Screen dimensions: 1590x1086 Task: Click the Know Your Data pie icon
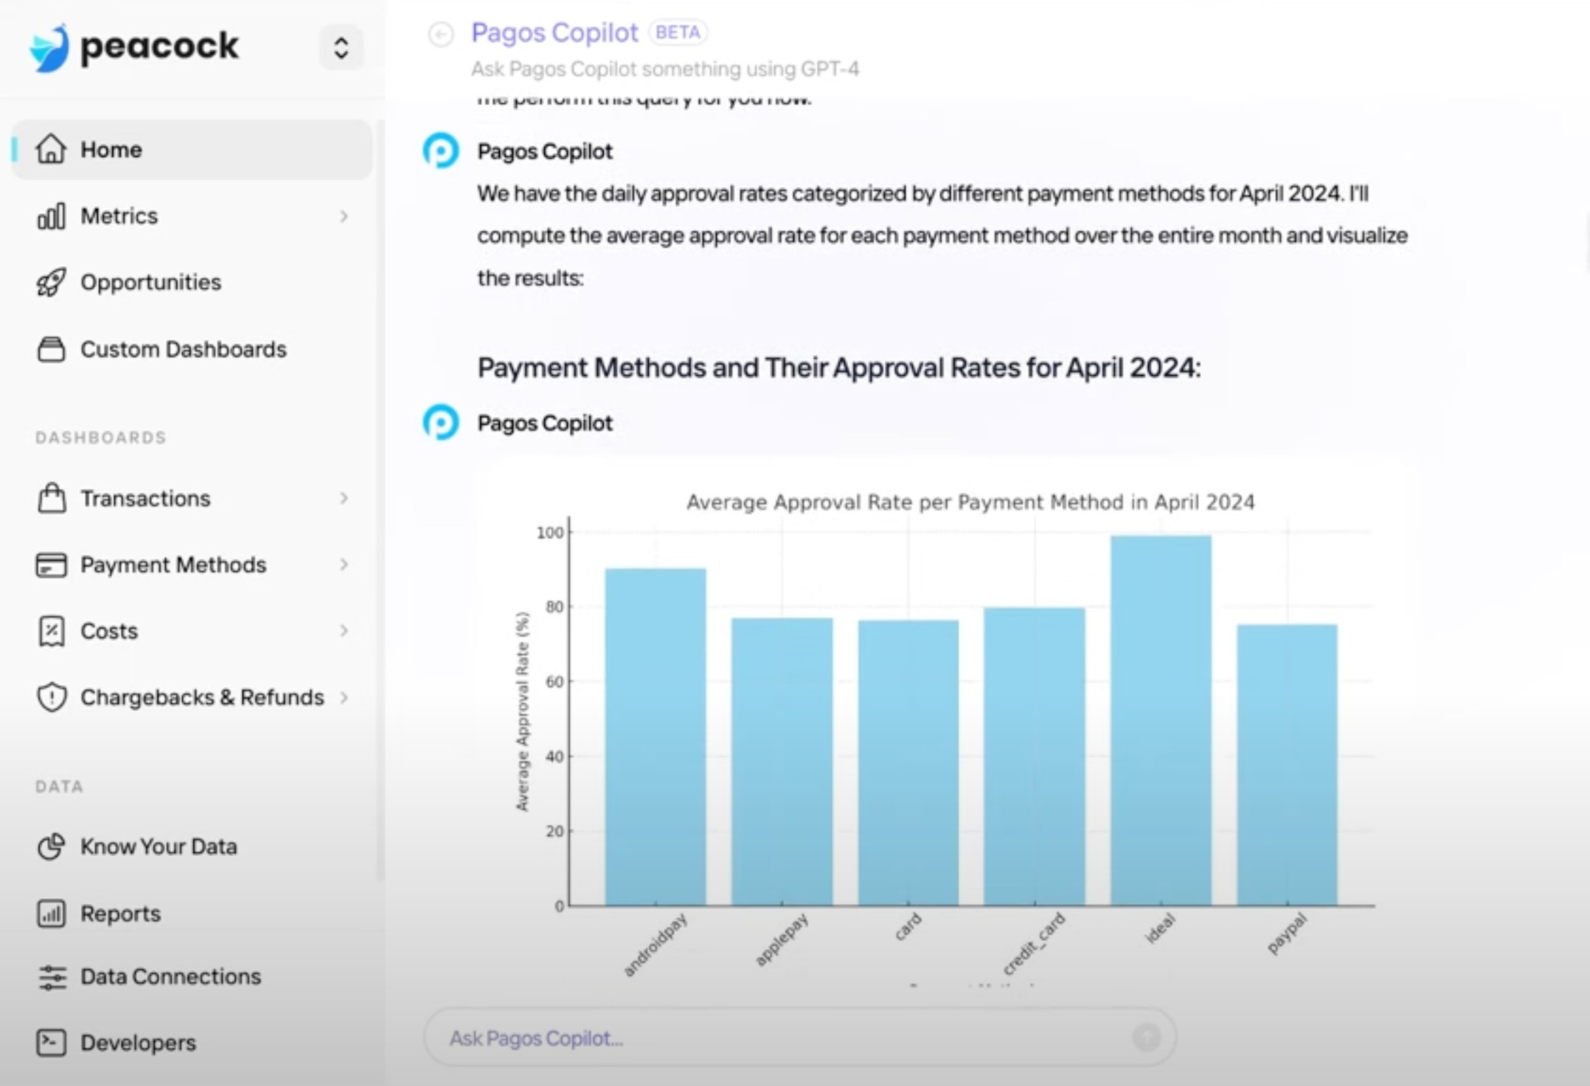pyautogui.click(x=51, y=847)
